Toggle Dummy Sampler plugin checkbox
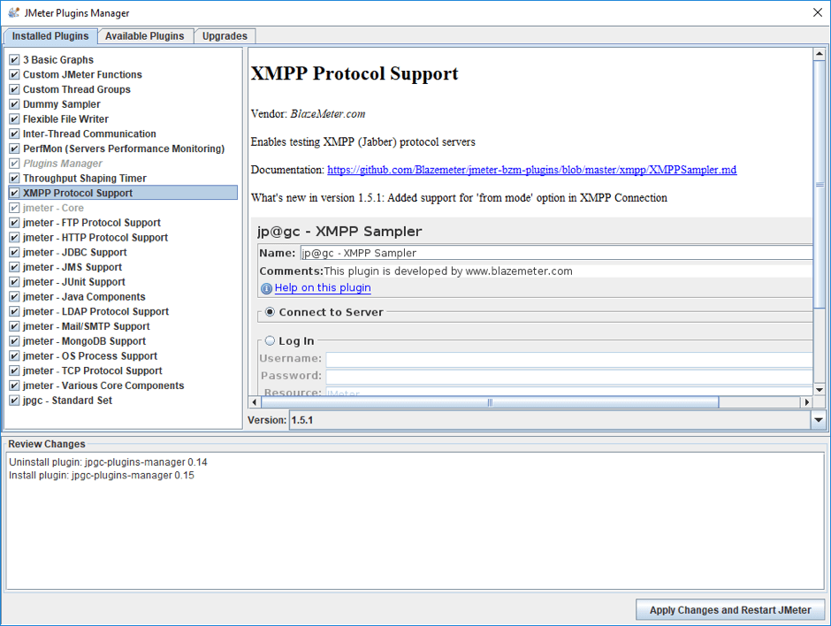This screenshot has width=831, height=626. [14, 104]
